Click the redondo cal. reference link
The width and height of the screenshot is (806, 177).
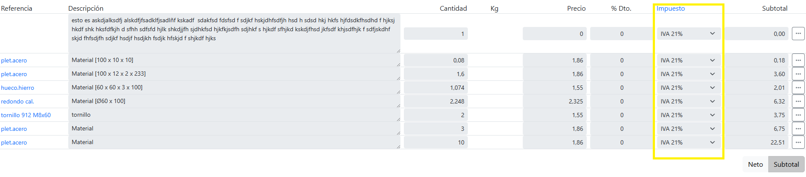[18, 102]
